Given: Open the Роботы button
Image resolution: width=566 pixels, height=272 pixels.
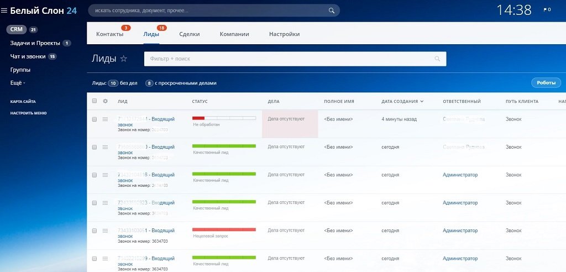Looking at the screenshot, I should 546,83.
